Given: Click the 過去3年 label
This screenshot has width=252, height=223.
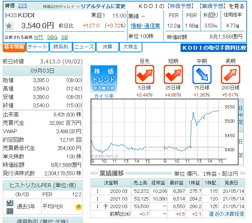Looking at the screenshot, I should click(x=26, y=207).
